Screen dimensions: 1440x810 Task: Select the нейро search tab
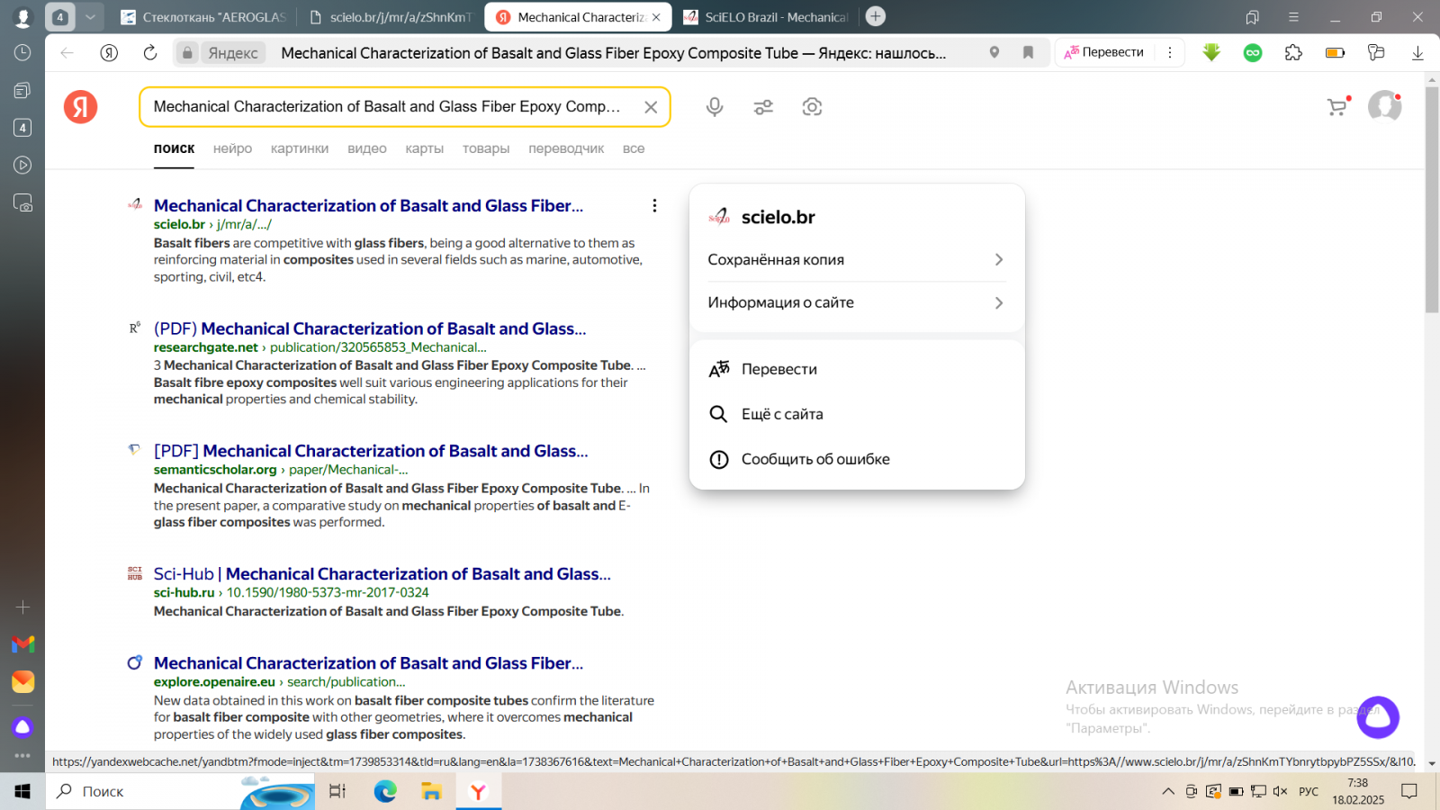pos(232,148)
